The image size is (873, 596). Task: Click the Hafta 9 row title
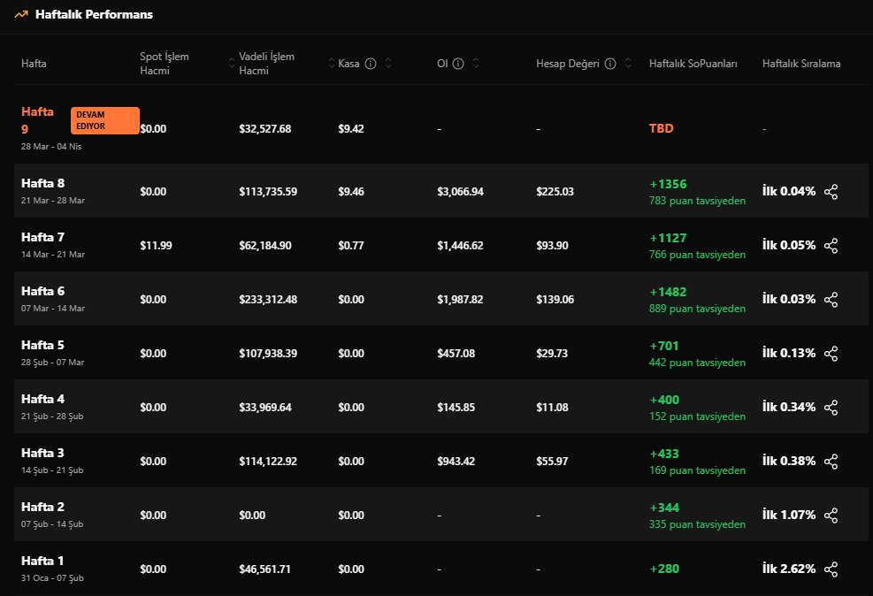(37, 120)
